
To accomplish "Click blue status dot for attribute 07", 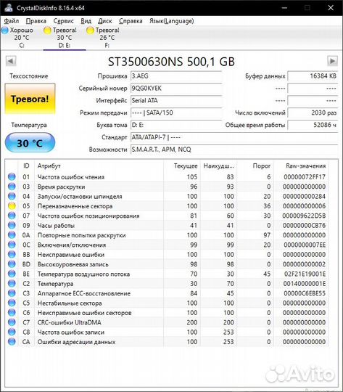I will click(x=12, y=216).
